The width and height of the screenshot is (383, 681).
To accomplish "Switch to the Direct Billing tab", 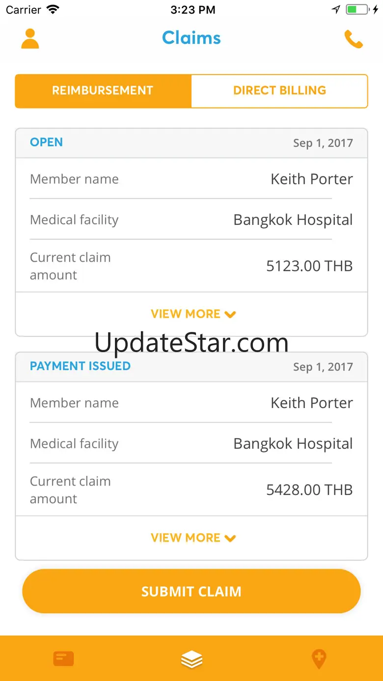I will coord(279,91).
